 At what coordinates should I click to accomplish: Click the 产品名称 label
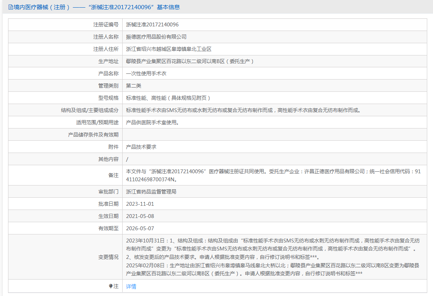[108, 73]
